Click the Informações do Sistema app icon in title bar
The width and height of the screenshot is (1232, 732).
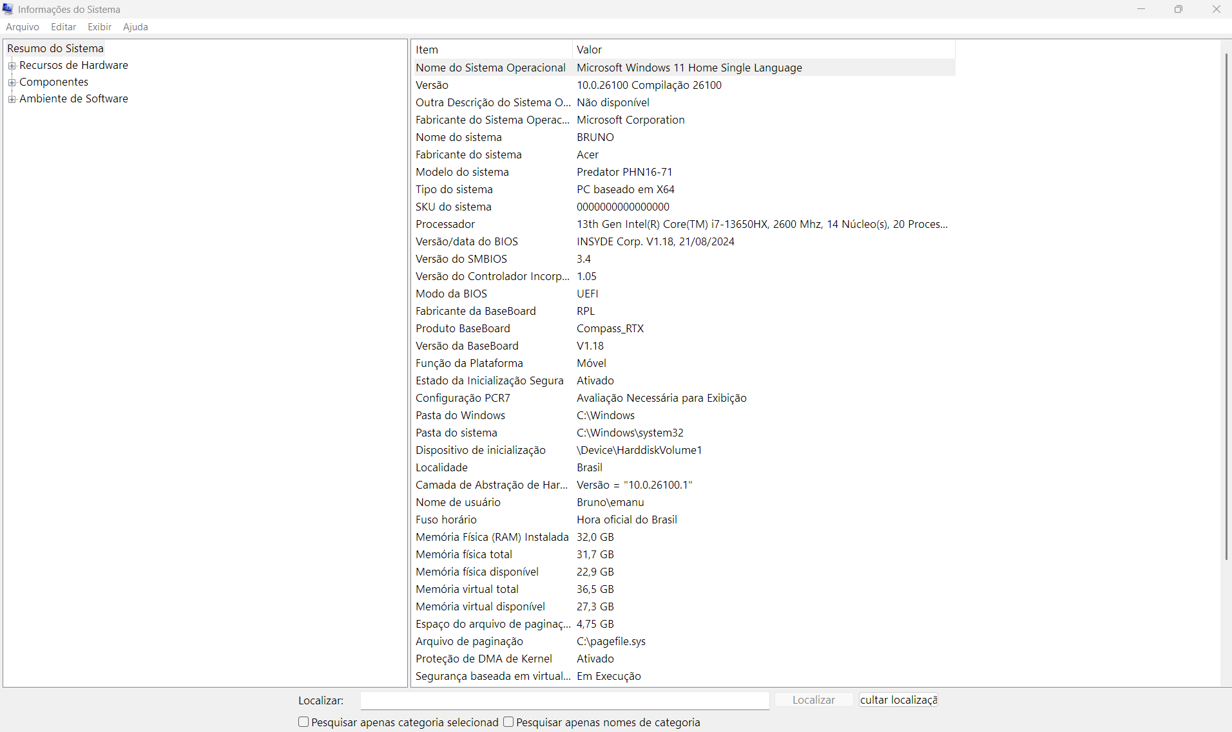pos(8,9)
